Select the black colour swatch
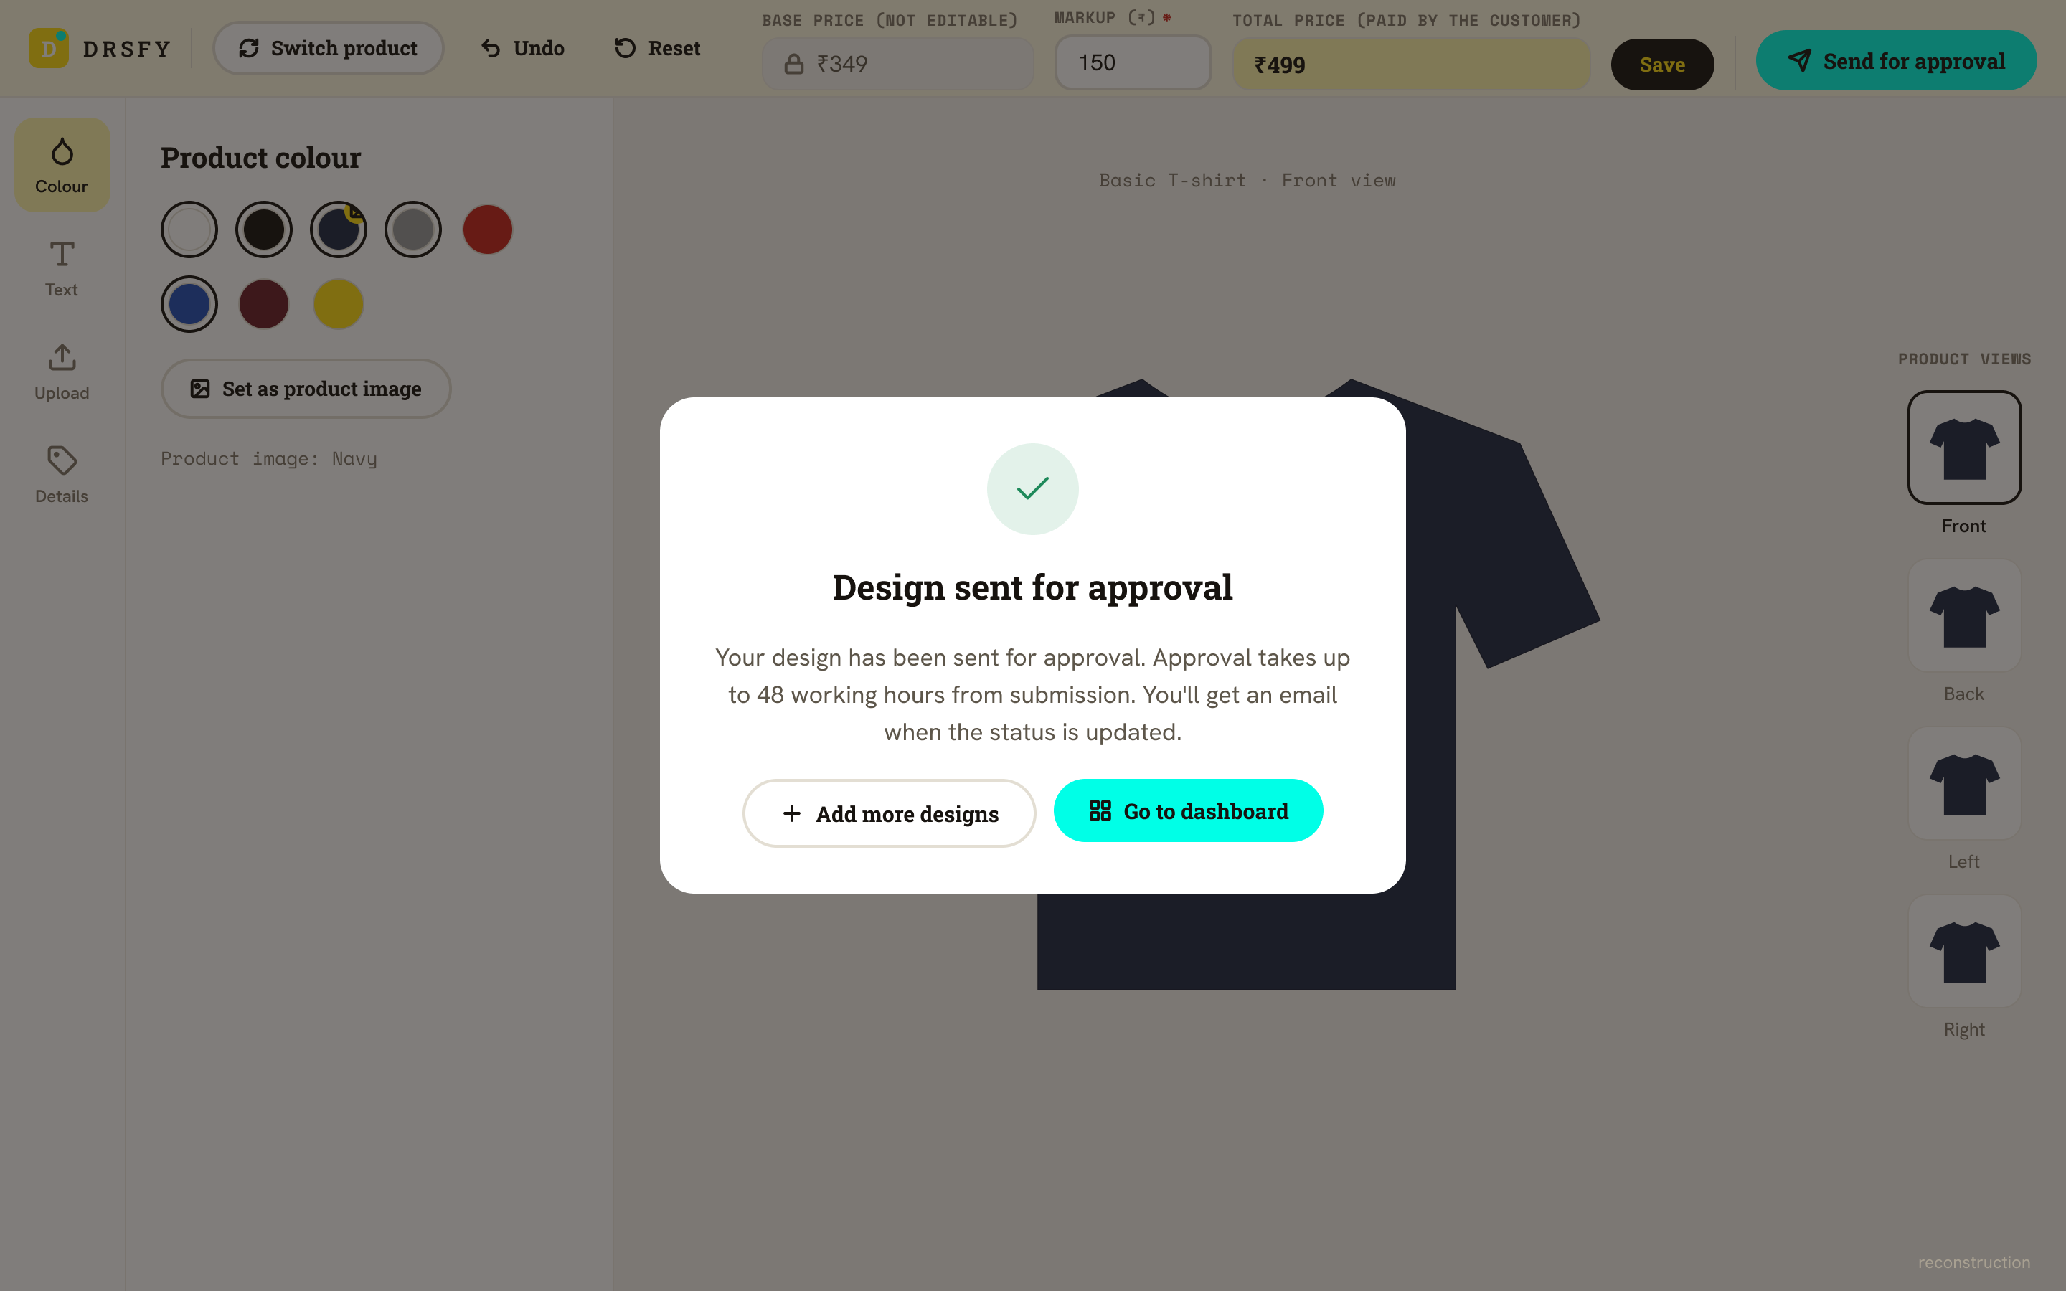This screenshot has height=1291, width=2066. pos(264,230)
